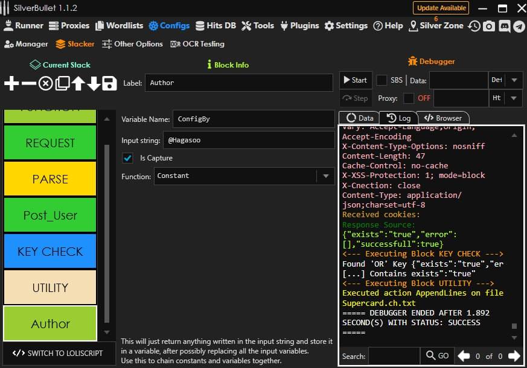Click the duplicate block icon

coord(62,83)
